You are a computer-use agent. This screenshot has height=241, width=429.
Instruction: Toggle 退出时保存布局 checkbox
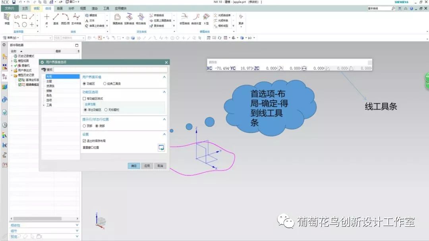tap(84, 141)
